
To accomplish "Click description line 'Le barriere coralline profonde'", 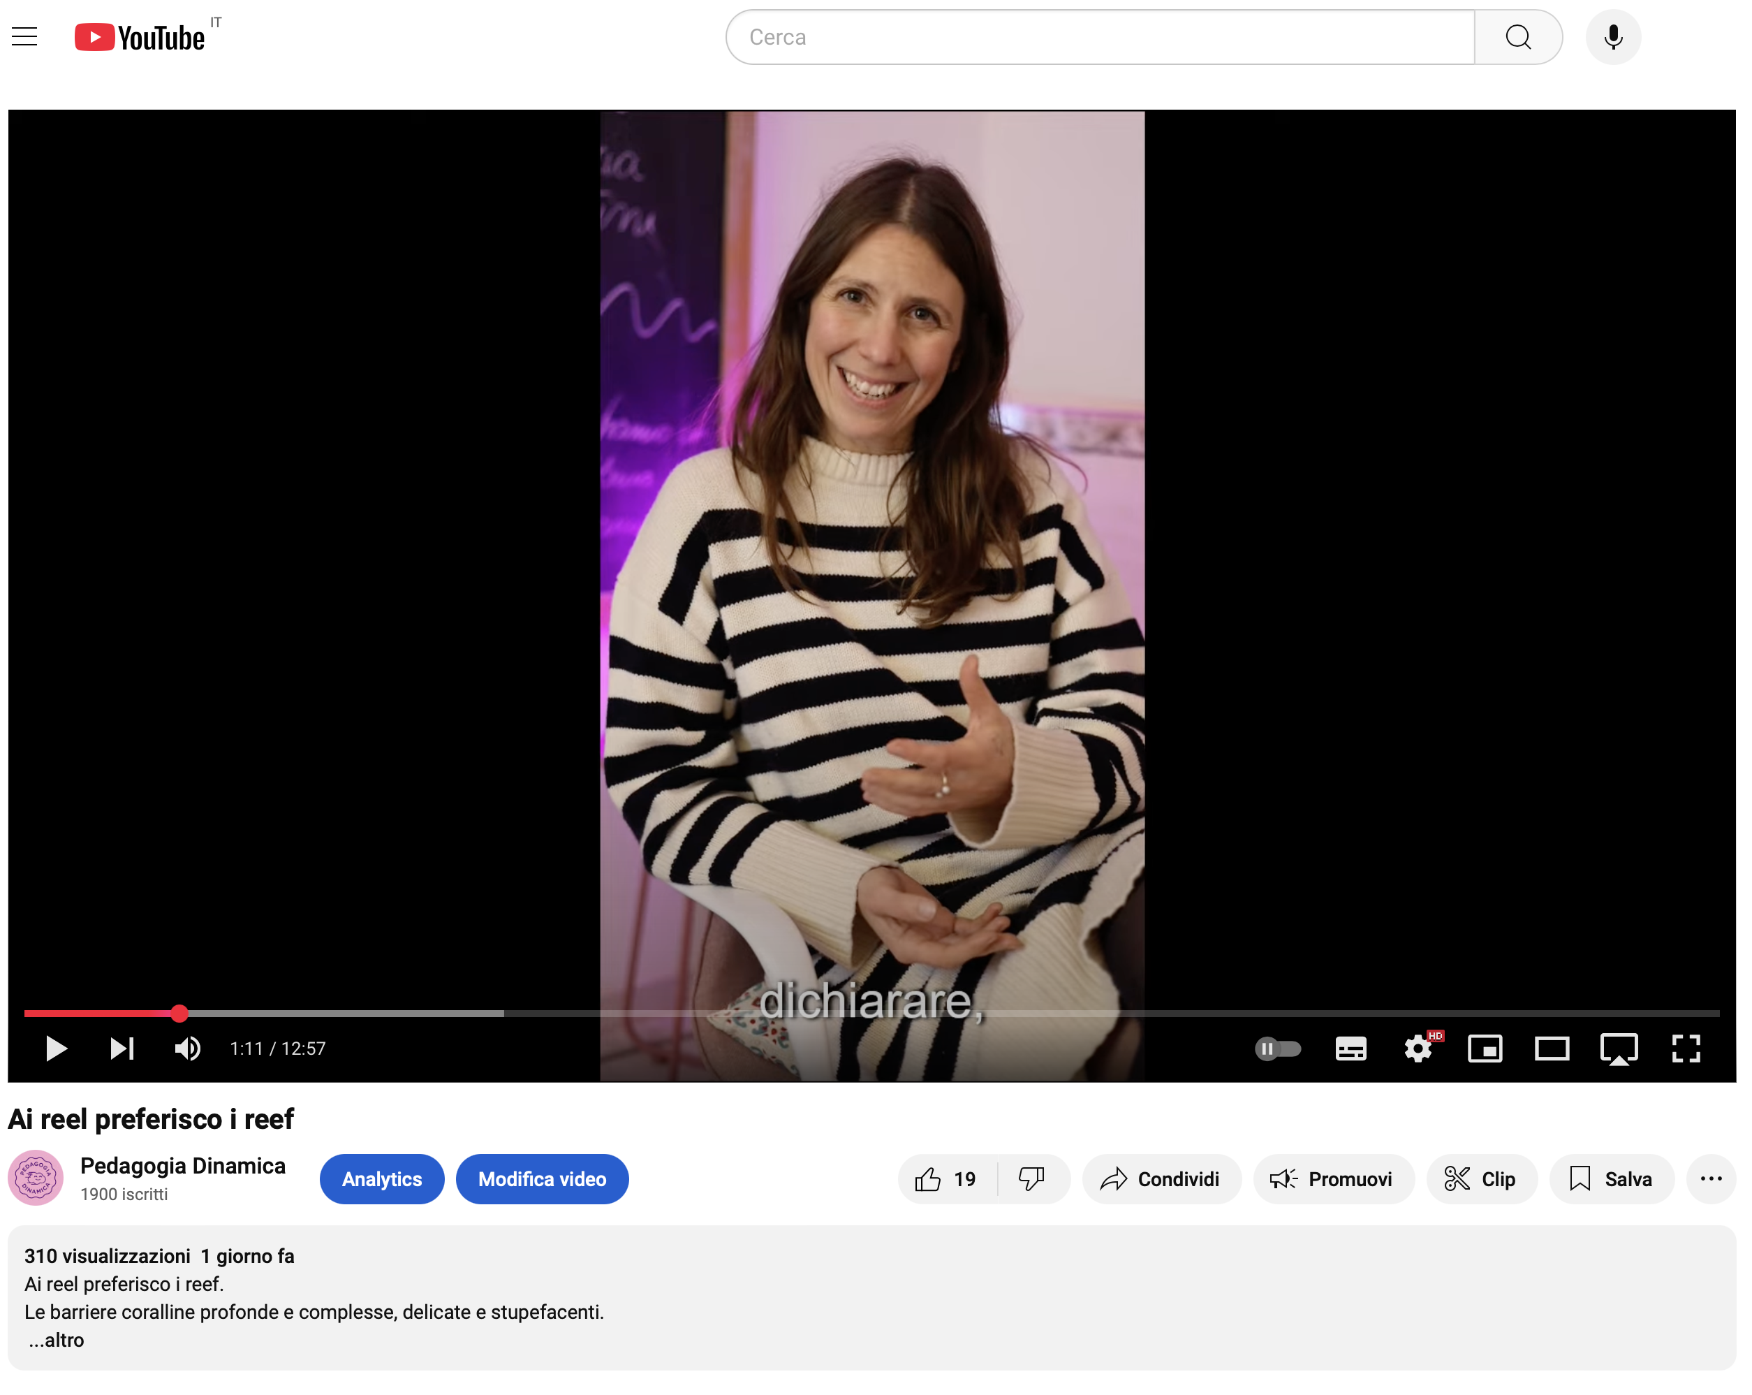I will 314,1312.
